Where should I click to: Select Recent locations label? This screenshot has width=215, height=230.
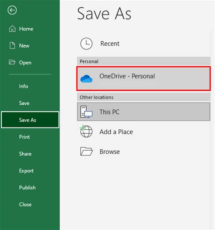[110, 44]
